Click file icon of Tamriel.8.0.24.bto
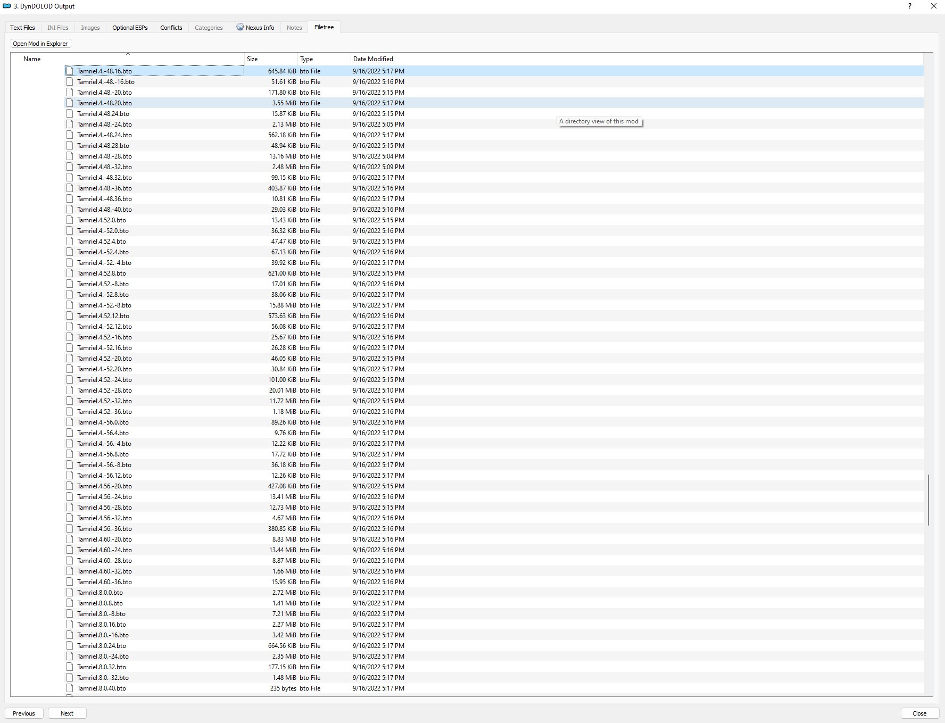This screenshot has width=945, height=723. tap(70, 645)
